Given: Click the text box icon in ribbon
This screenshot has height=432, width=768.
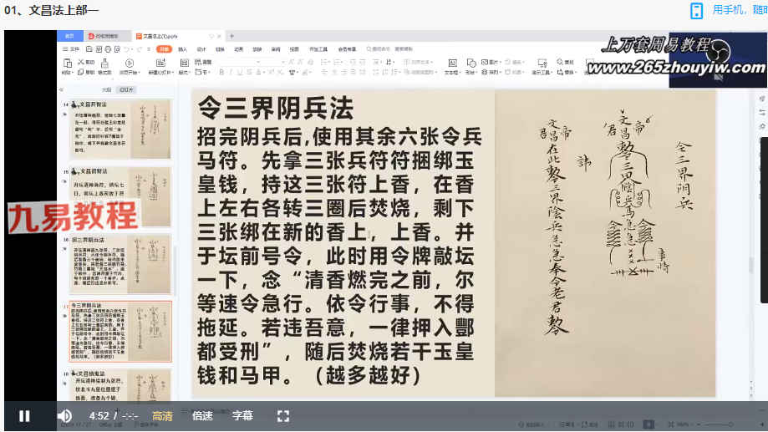Looking at the screenshot, I should click(453, 63).
